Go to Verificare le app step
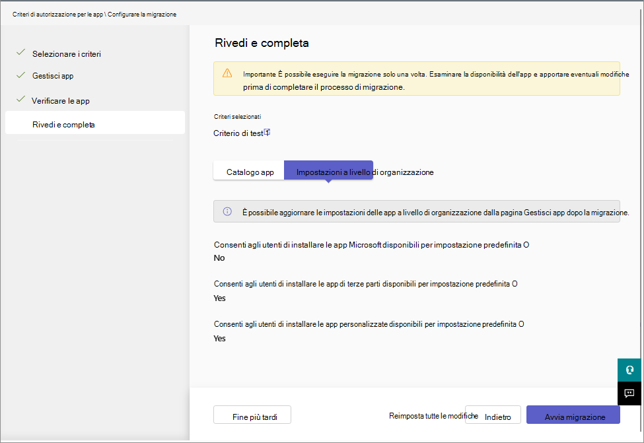Image resolution: width=644 pixels, height=443 pixels. tap(60, 100)
